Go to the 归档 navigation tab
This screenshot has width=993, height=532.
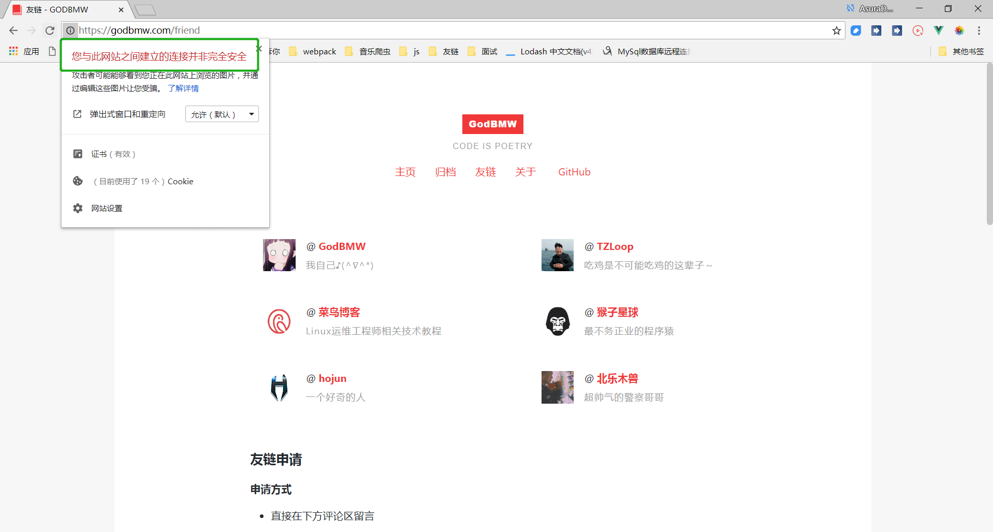(445, 172)
